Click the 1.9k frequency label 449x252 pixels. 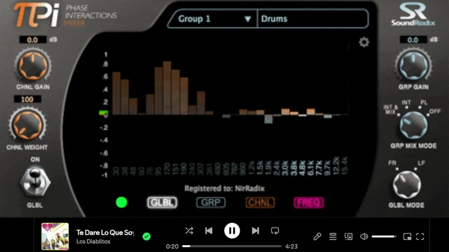pos(269,168)
